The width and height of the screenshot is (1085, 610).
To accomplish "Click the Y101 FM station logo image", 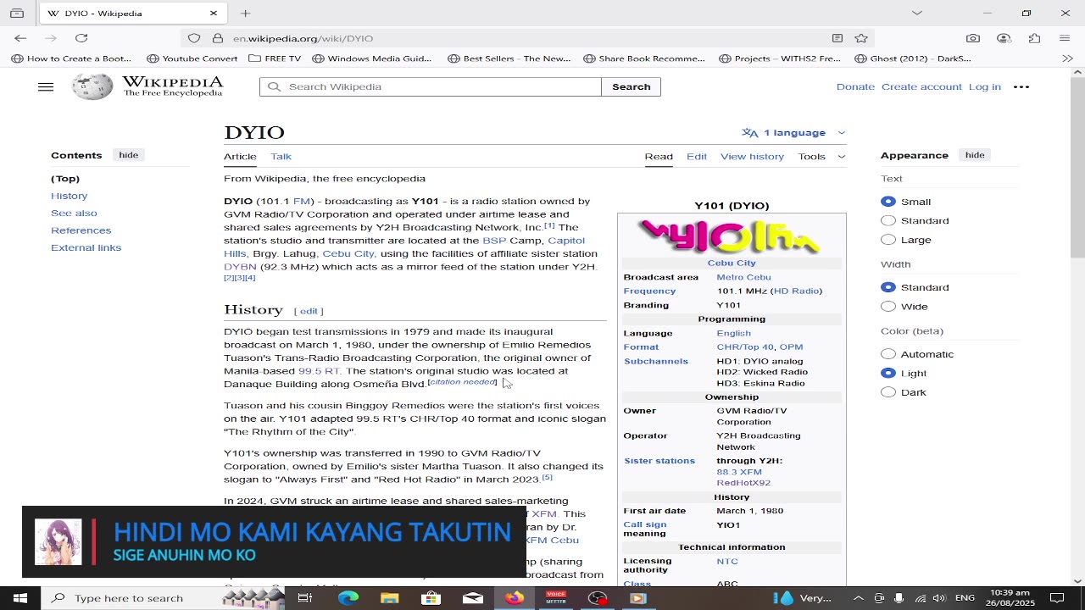I will point(729,236).
